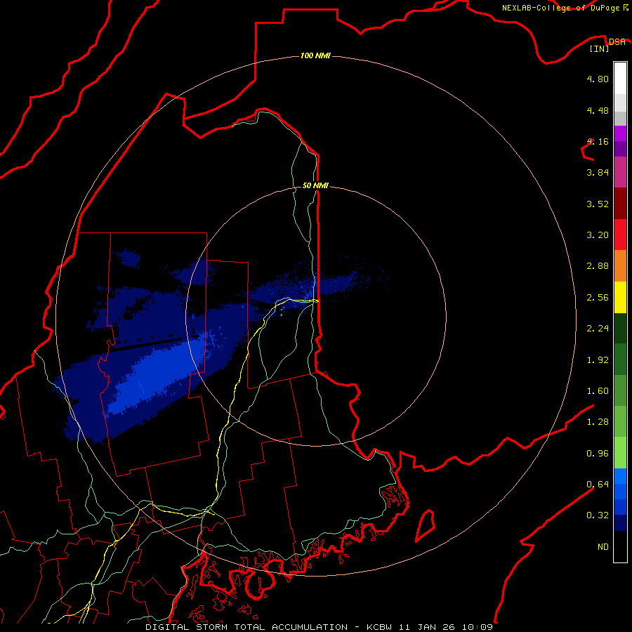632x632 pixels.
Task: Click the 10:09 timestamp
Action: click(478, 627)
